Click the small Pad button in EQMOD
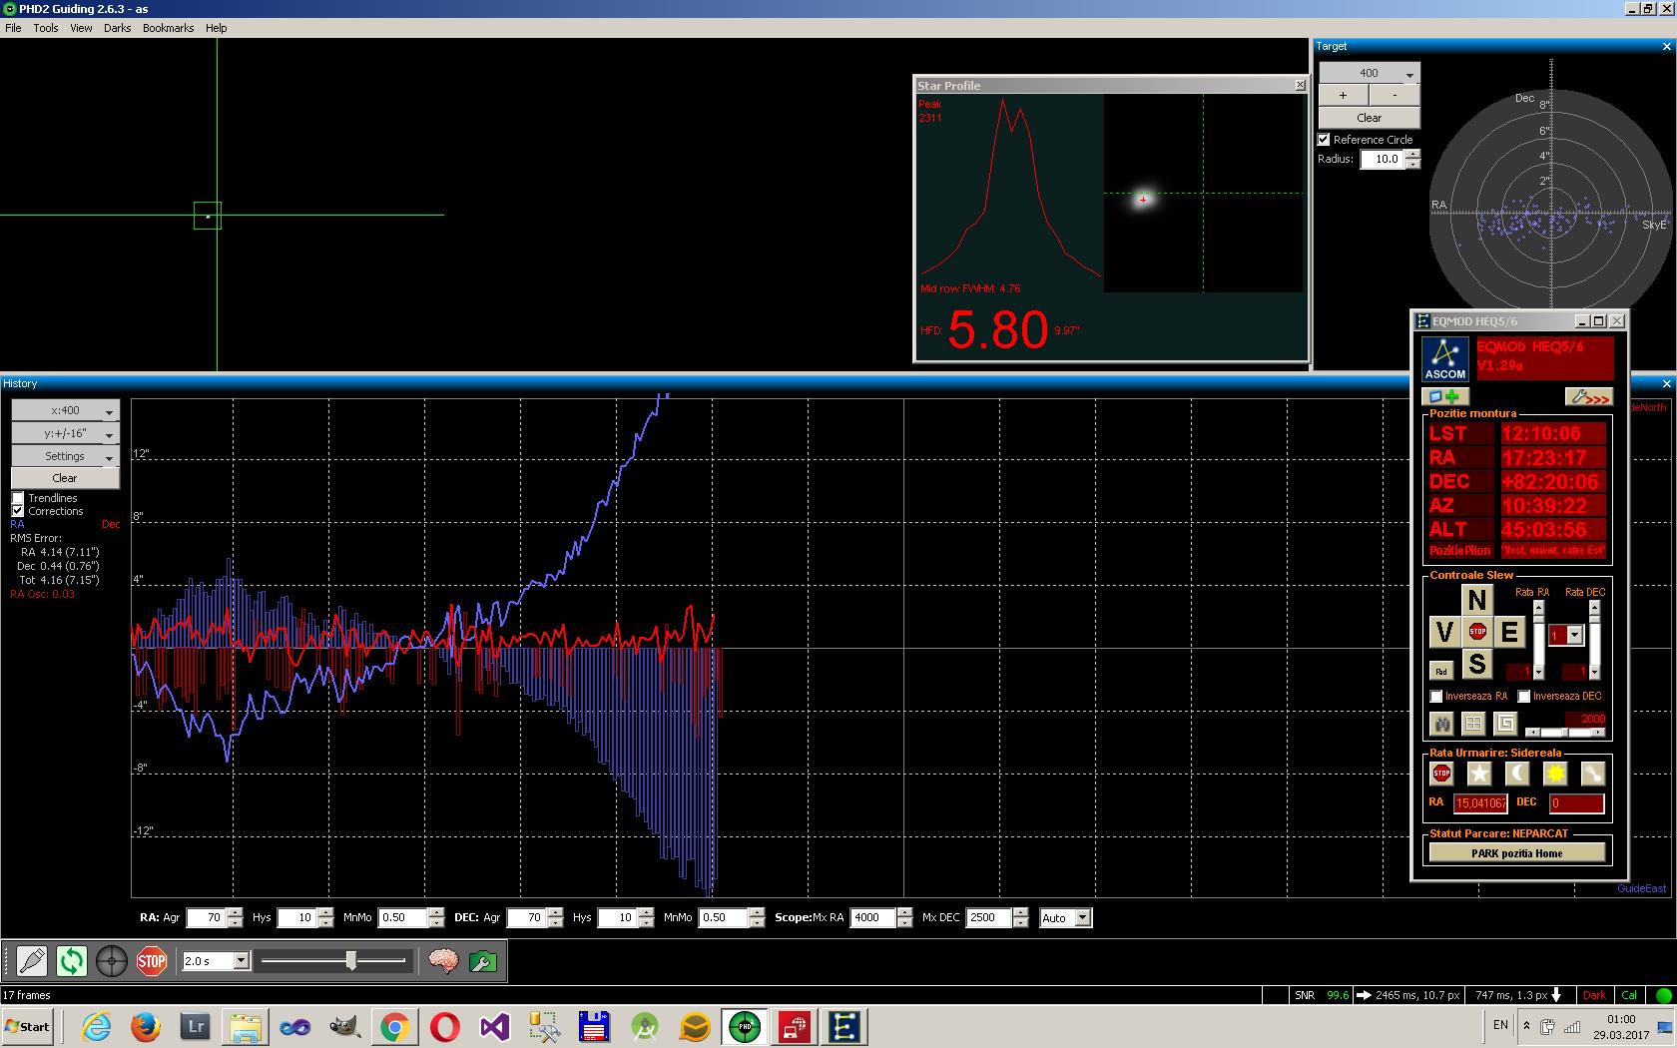The image size is (1677, 1048). [x=1441, y=671]
